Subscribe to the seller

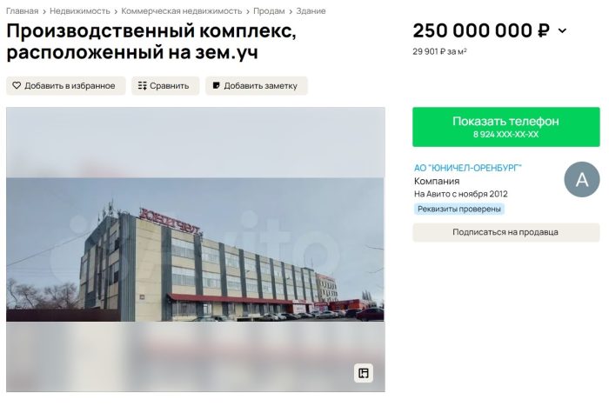tap(506, 232)
